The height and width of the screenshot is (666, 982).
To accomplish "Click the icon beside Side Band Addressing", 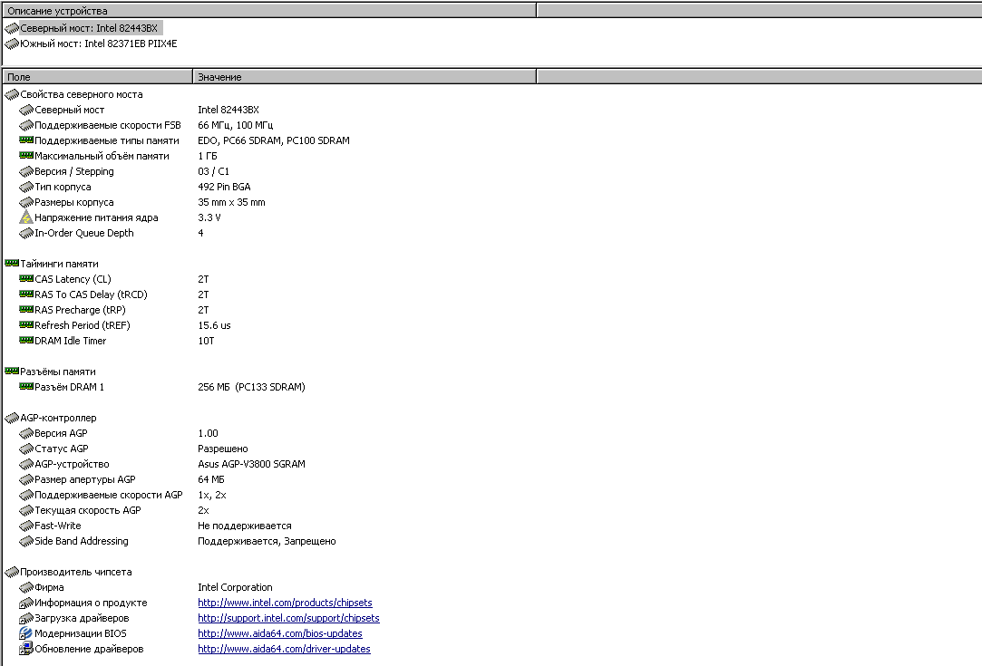I will point(25,541).
